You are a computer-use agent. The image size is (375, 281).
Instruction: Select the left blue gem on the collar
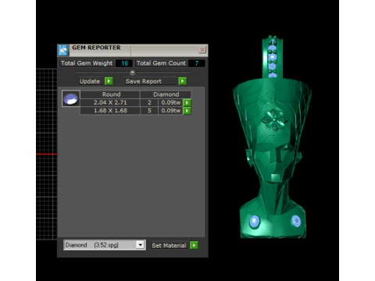coord(255,222)
